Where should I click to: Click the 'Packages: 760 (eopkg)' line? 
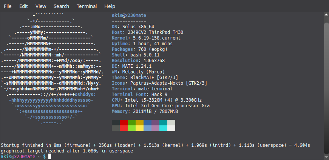[x=139, y=49]
